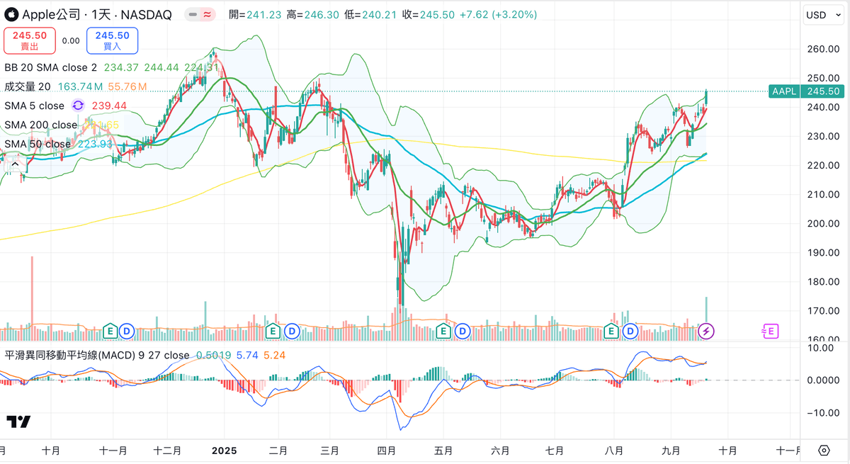Click the gray dash market status indicator
This screenshot has width=850, height=464.
tap(193, 15)
